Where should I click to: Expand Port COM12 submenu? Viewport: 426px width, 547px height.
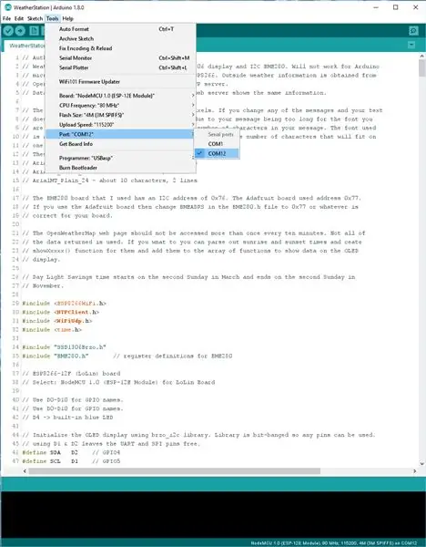(120, 134)
